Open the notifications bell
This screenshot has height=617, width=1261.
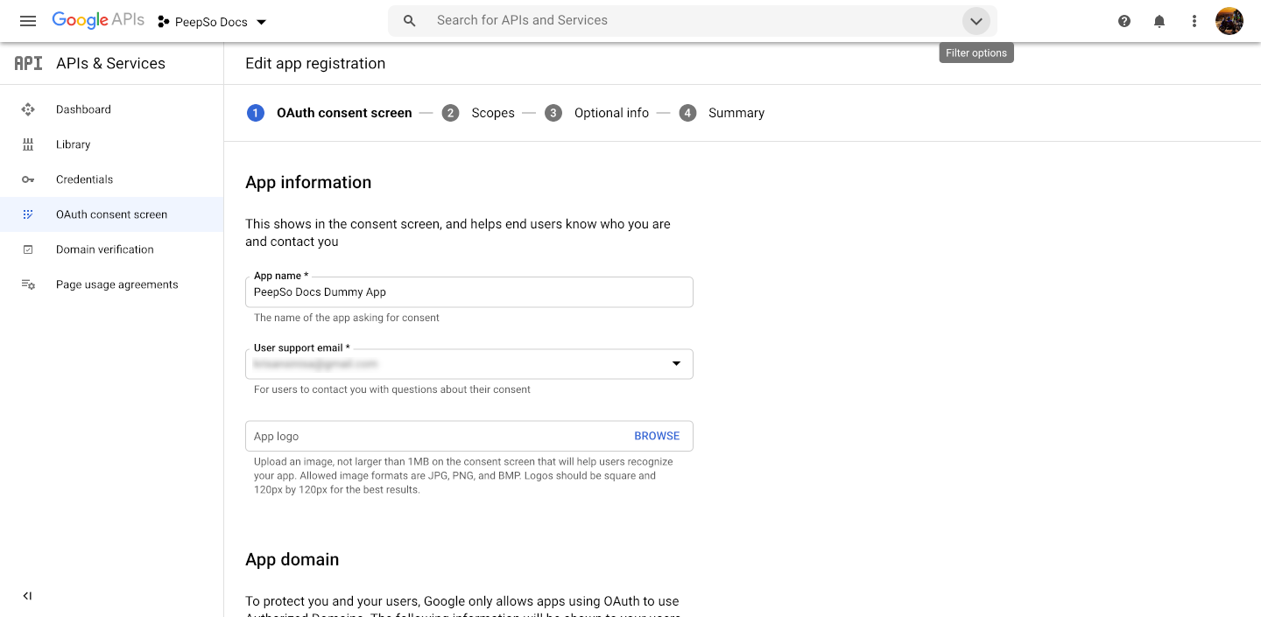(1159, 21)
